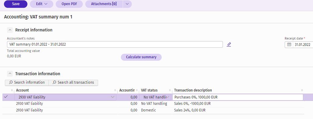Click the 'Total accounting value' label
This screenshot has height=119, width=313.
click(23, 51)
